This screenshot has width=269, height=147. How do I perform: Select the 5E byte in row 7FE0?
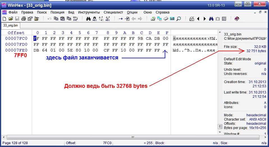tap(70, 50)
